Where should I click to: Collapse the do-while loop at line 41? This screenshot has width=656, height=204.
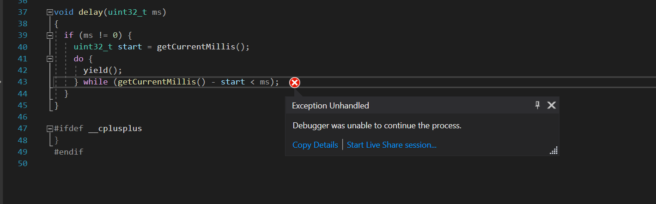[x=50, y=59]
